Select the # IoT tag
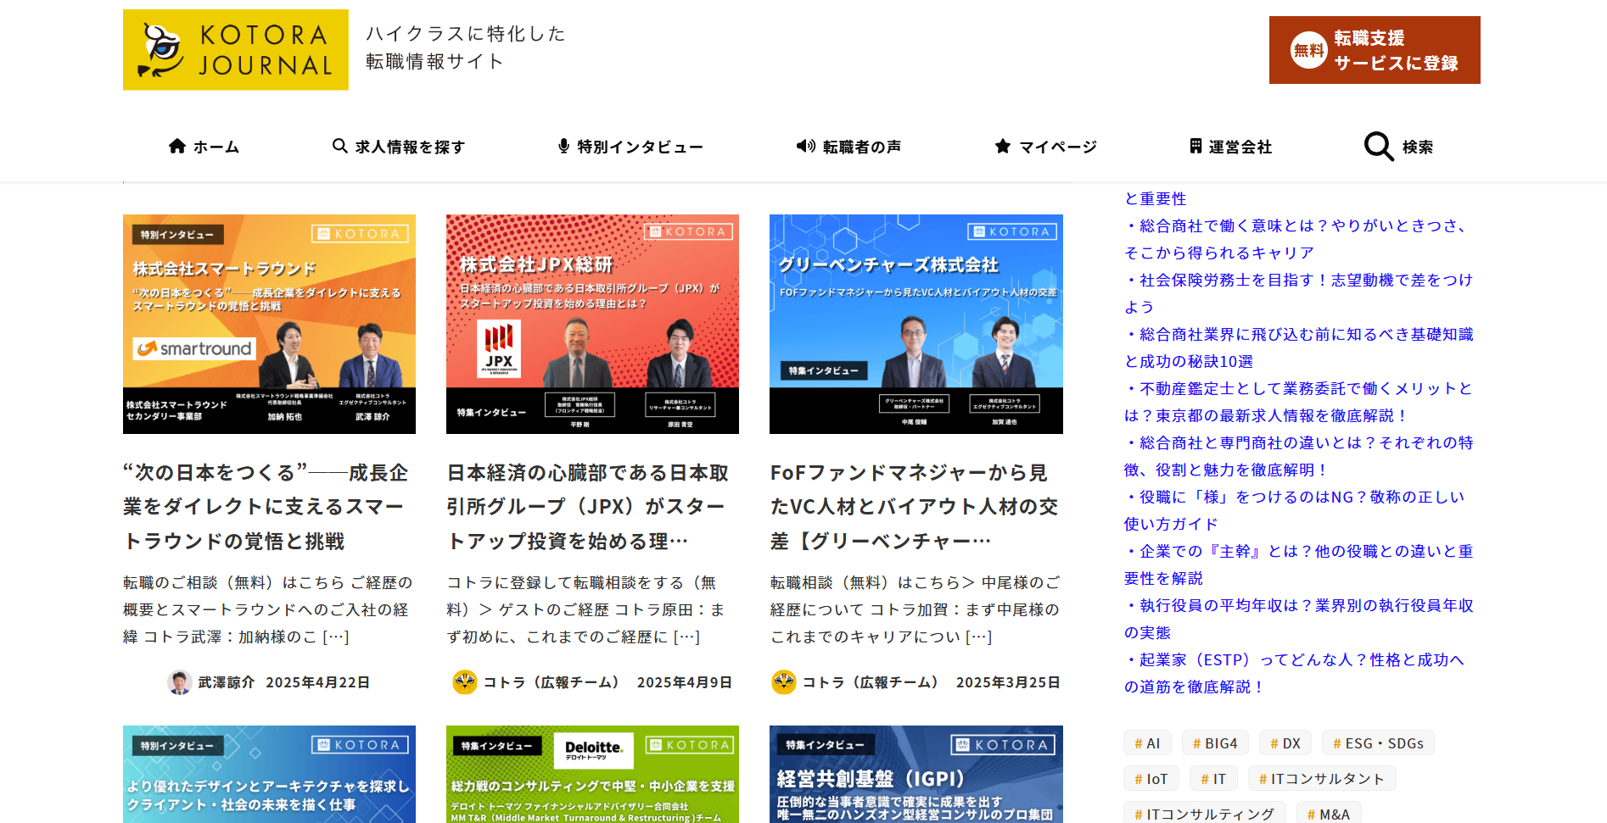 1151,779
